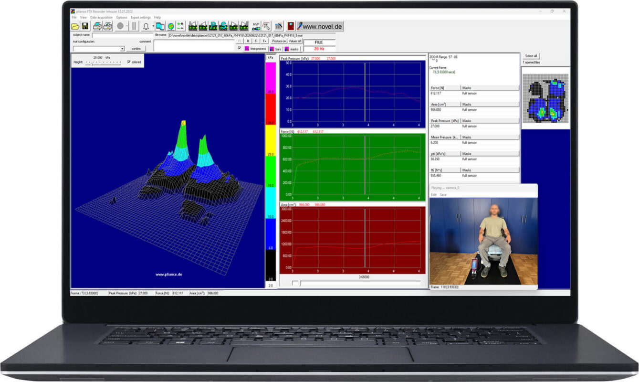Click the F+ button

coord(264,41)
